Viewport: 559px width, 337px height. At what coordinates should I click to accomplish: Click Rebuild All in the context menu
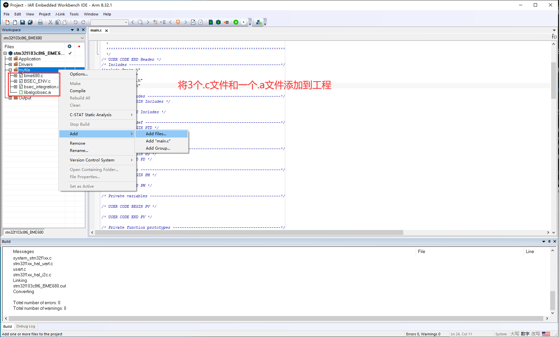point(80,98)
